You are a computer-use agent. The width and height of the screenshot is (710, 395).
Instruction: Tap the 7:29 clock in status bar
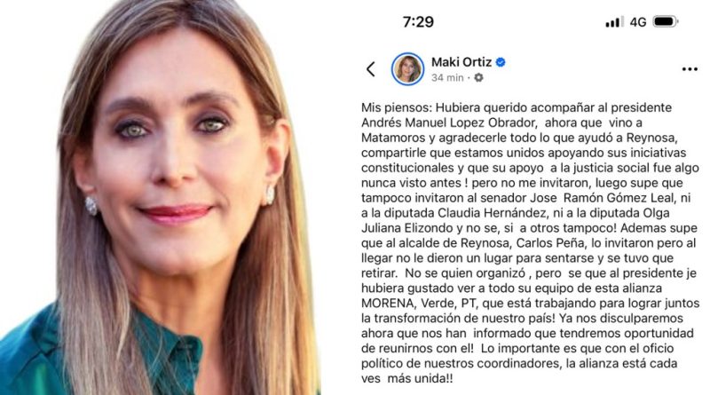coord(418,21)
